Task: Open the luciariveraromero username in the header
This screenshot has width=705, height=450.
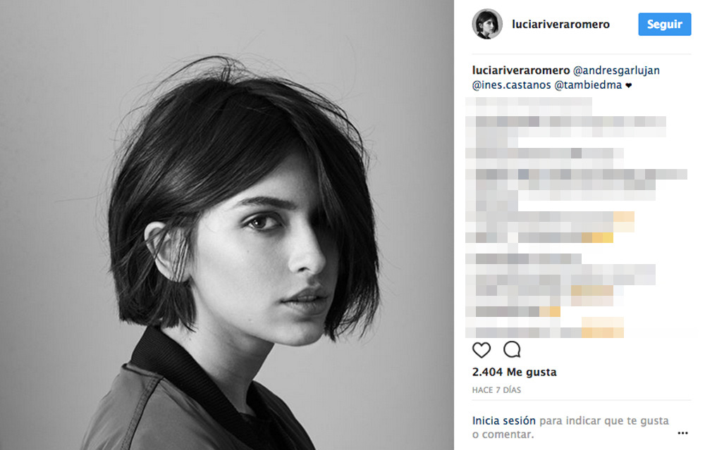Action: (560, 24)
